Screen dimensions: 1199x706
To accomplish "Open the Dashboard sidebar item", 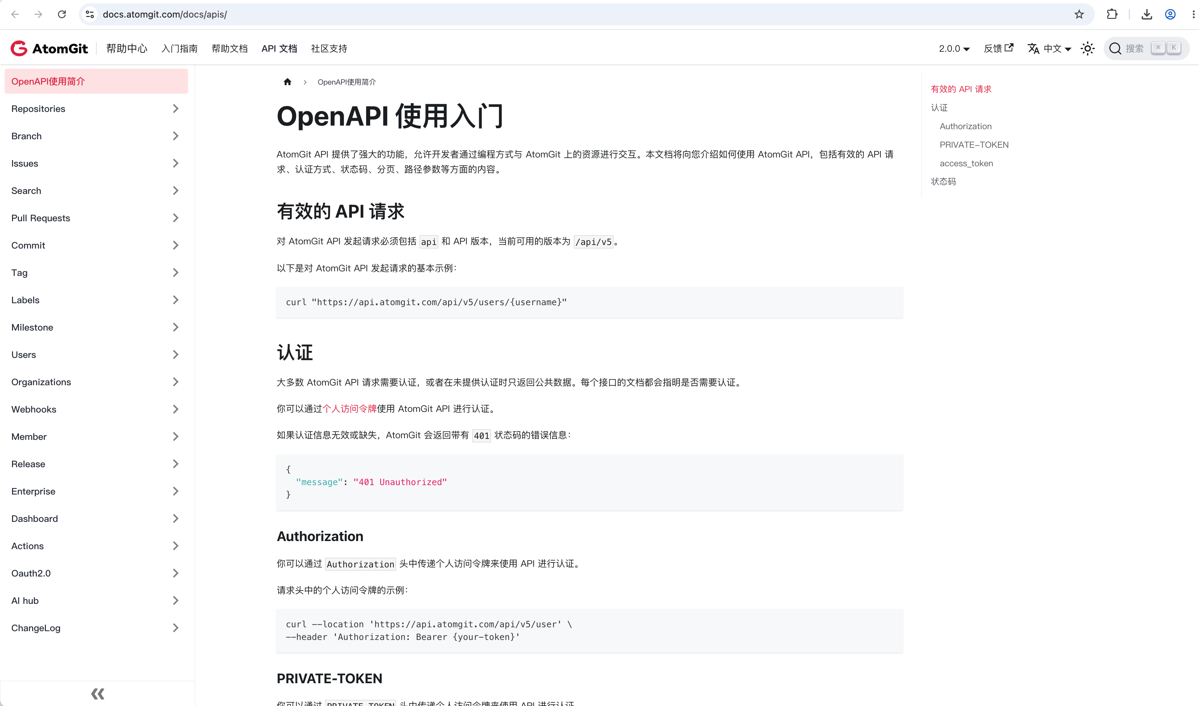I will (96, 519).
